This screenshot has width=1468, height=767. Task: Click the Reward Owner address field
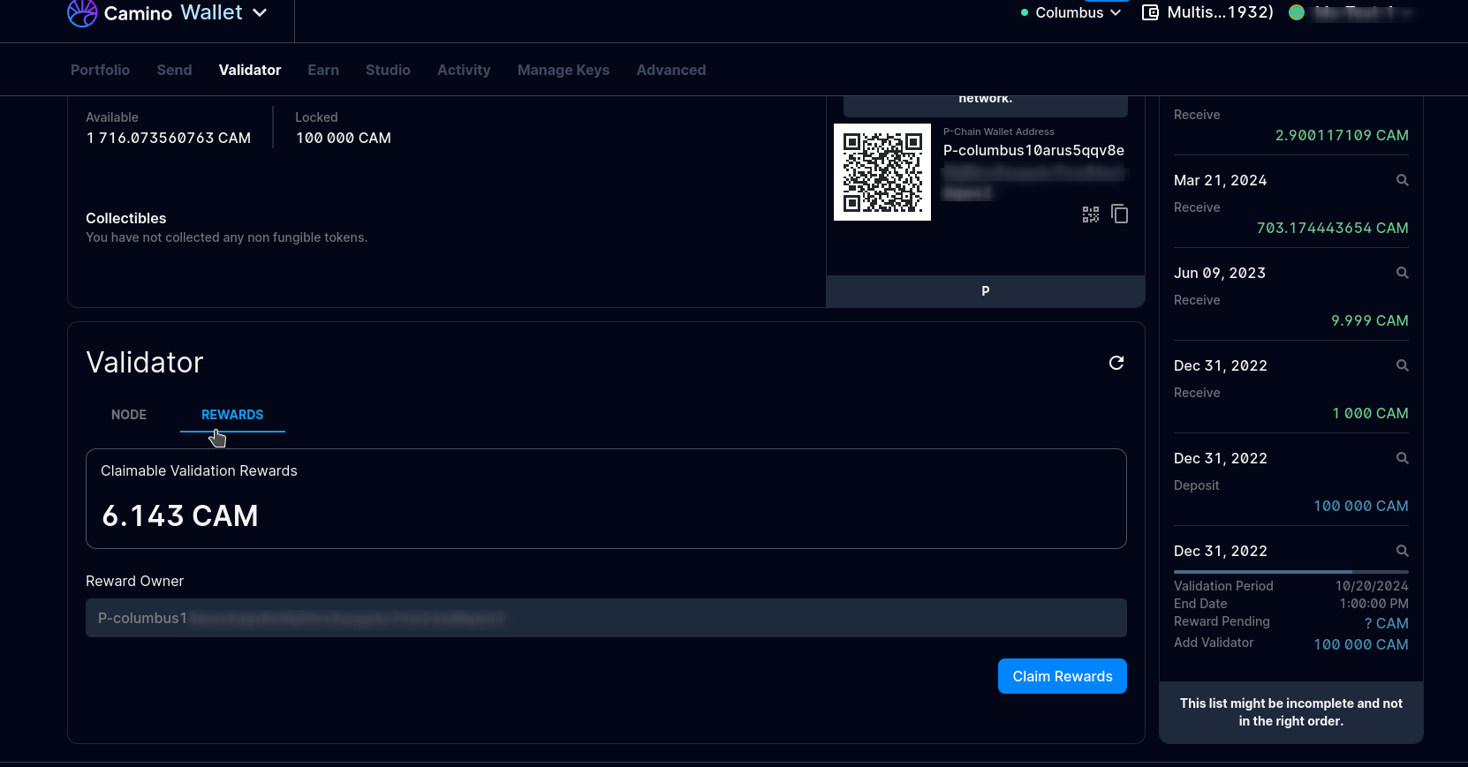click(605, 618)
